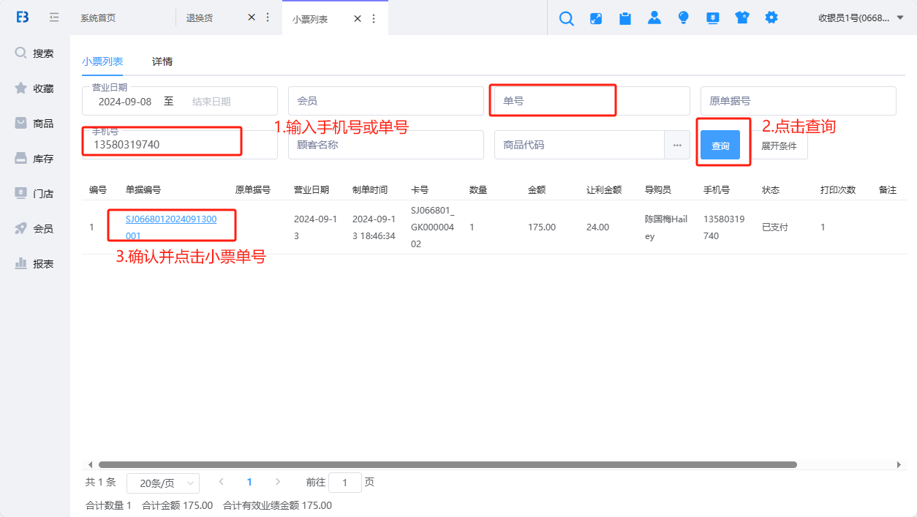Collapse the sidebar with the menu fold icon
This screenshot has height=517, width=917.
click(54, 18)
